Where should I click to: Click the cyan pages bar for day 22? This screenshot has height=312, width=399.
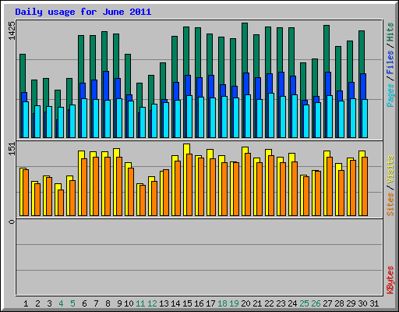271,115
